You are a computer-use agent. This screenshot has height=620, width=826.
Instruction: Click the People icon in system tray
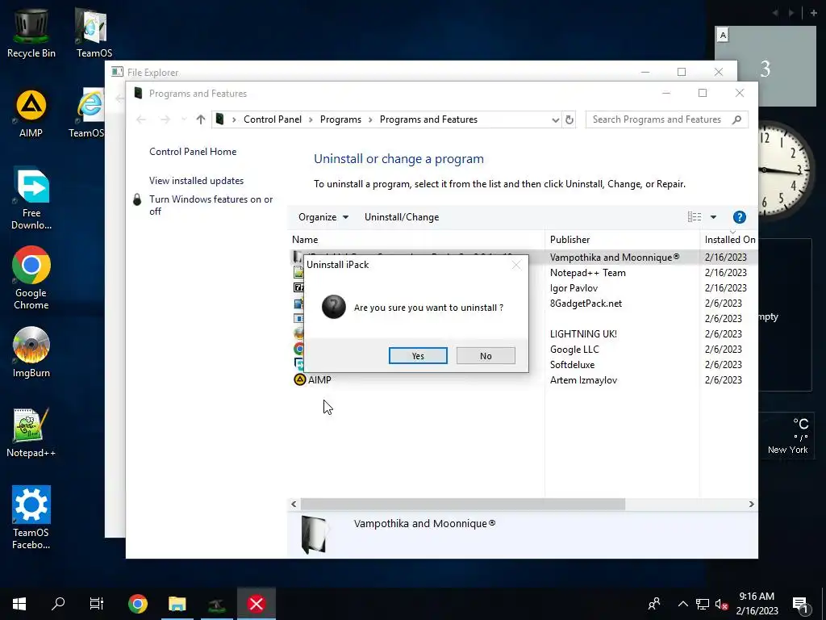pyautogui.click(x=654, y=604)
